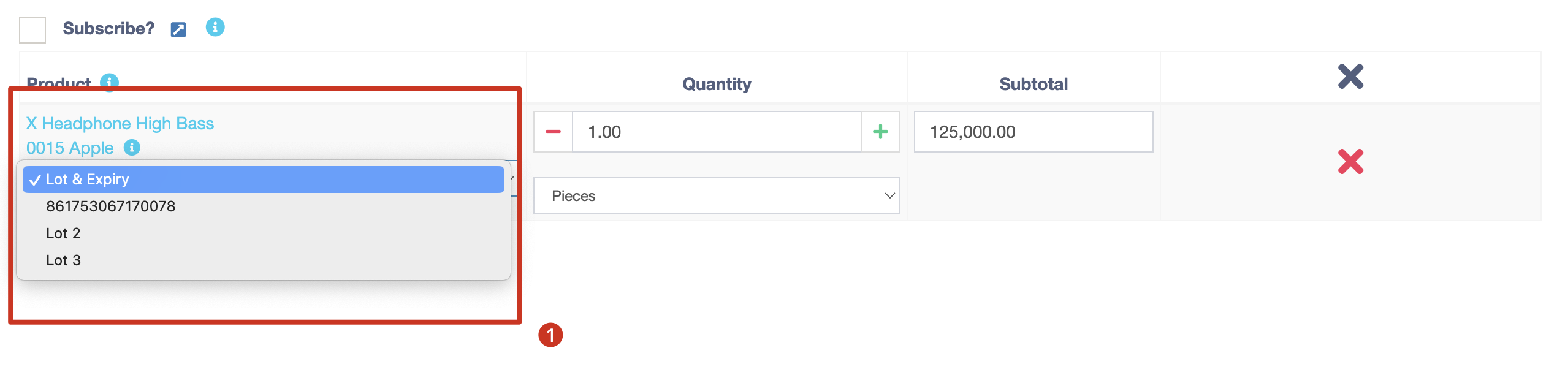Open the Pieces unit dropdown

click(x=716, y=196)
